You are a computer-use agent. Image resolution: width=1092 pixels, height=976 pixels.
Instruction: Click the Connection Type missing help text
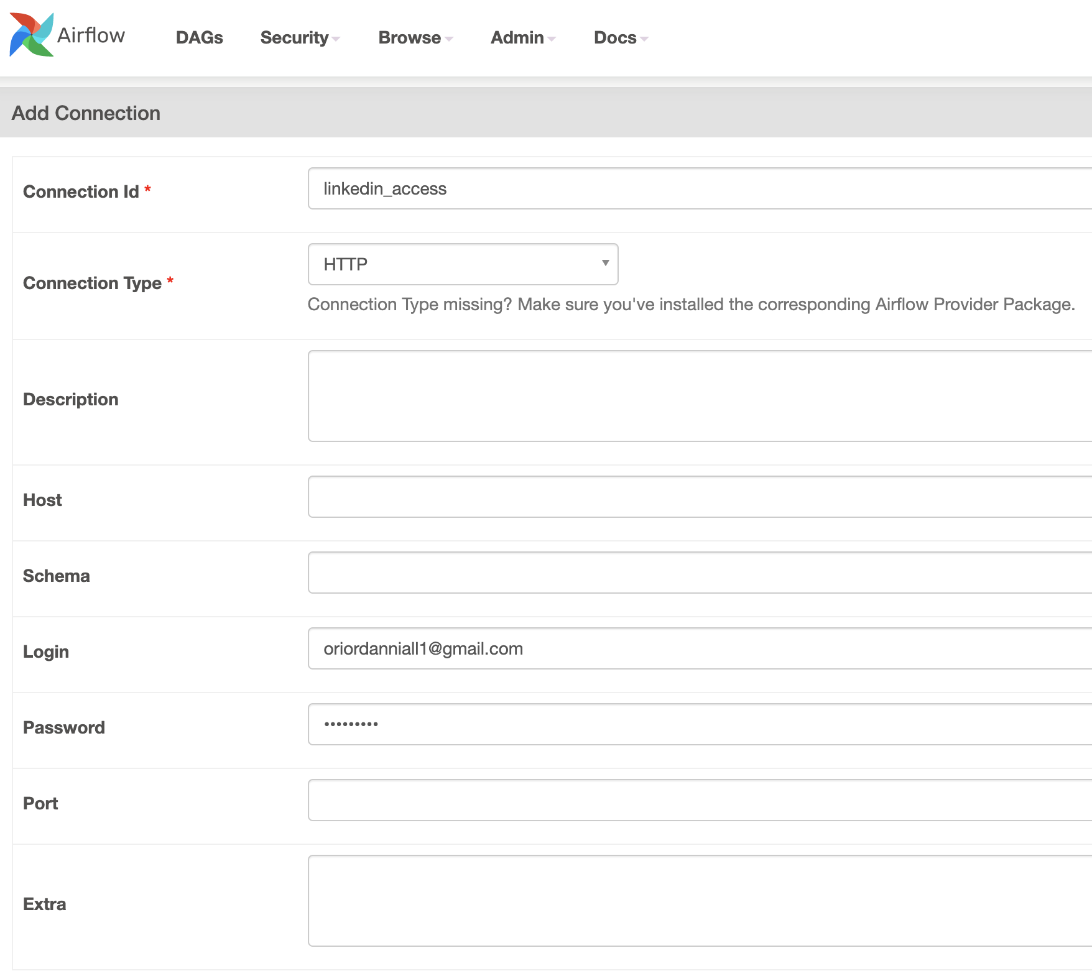tap(691, 305)
